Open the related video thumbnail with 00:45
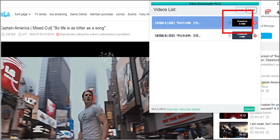 click(x=233, y=130)
